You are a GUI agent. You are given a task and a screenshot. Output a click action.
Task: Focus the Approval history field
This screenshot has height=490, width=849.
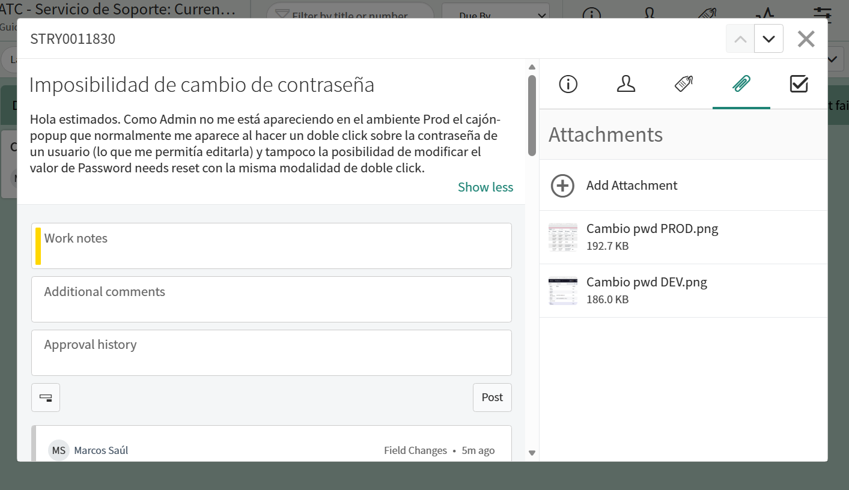click(272, 352)
